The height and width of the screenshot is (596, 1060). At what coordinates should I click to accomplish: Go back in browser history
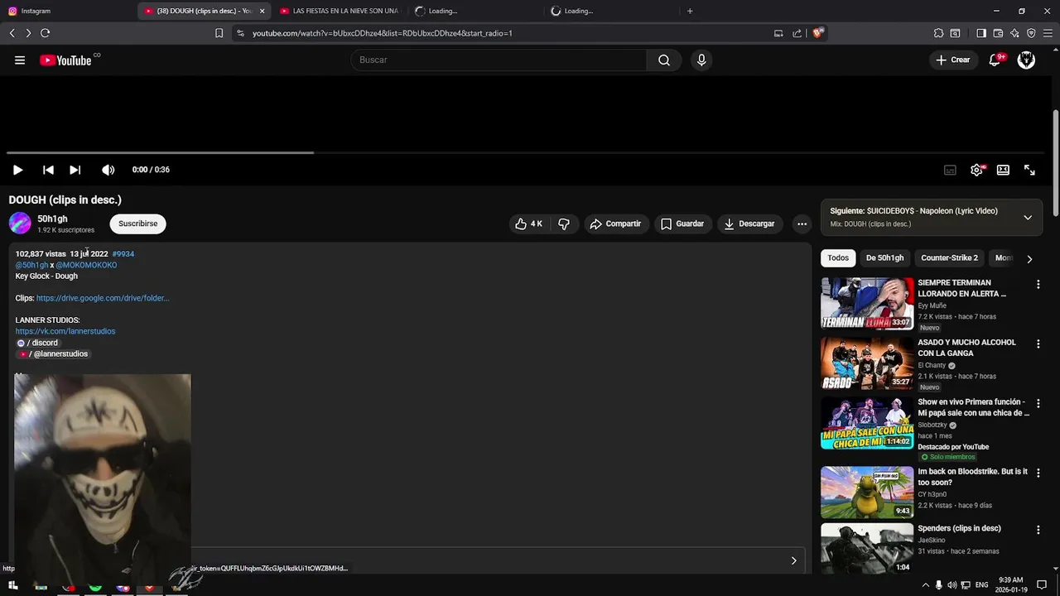point(12,33)
